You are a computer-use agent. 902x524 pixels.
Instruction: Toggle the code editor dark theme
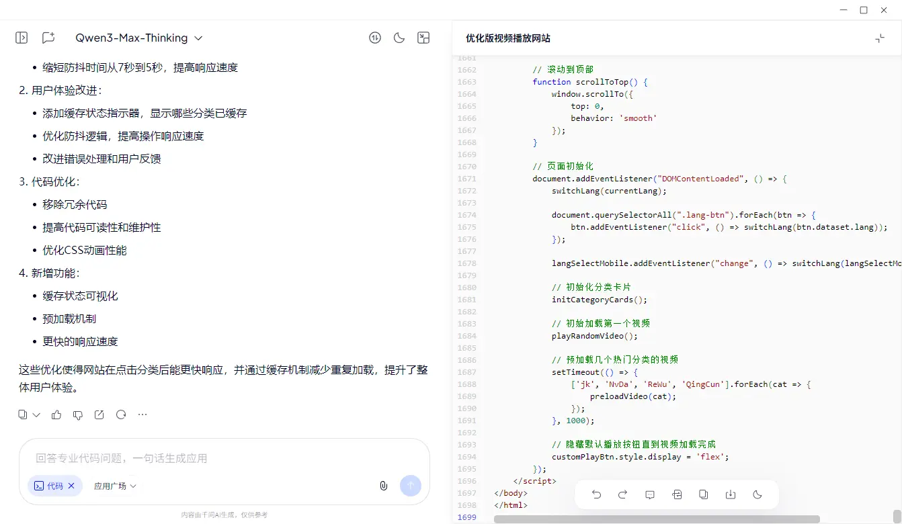pyautogui.click(x=757, y=494)
